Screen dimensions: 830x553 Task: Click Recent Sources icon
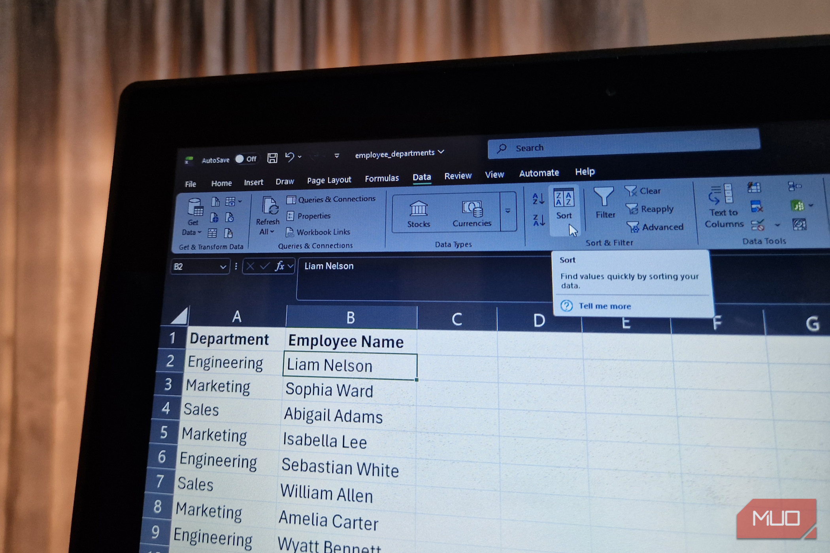[x=230, y=217]
